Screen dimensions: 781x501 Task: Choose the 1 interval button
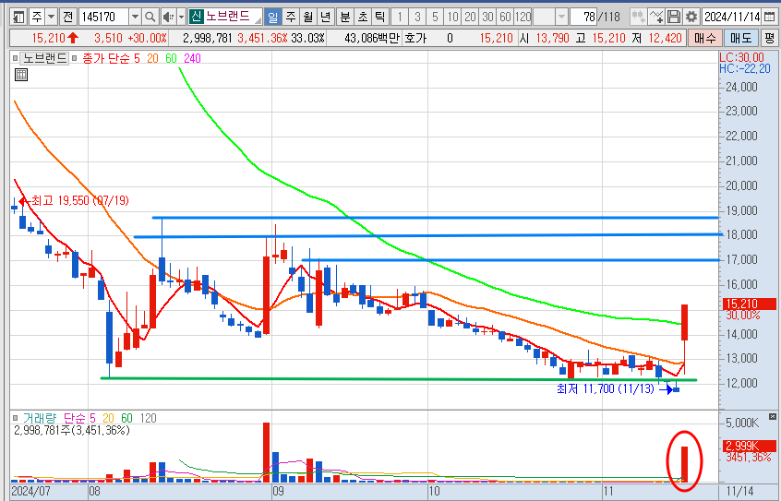(x=399, y=18)
